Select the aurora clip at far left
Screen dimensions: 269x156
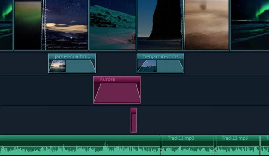coord(6,25)
